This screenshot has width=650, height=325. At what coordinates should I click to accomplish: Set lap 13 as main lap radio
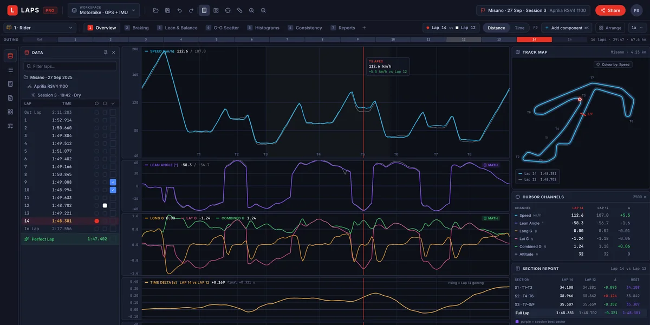pos(97,213)
